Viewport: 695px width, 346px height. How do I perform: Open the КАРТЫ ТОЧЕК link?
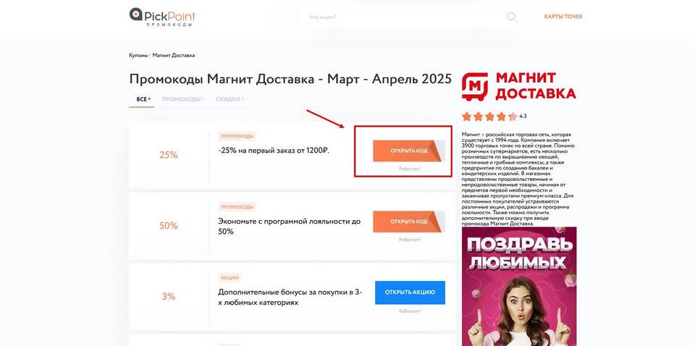click(563, 17)
